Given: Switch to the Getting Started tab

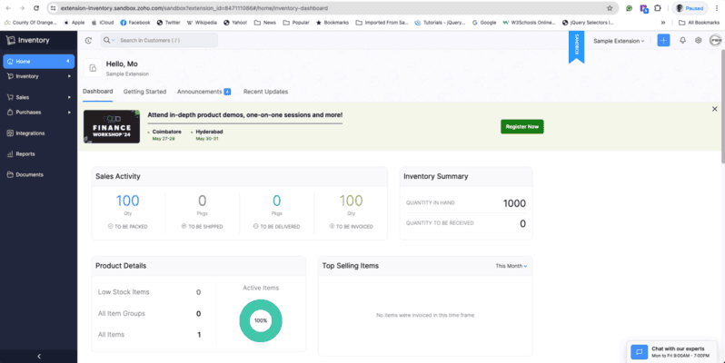Looking at the screenshot, I should click(x=144, y=92).
